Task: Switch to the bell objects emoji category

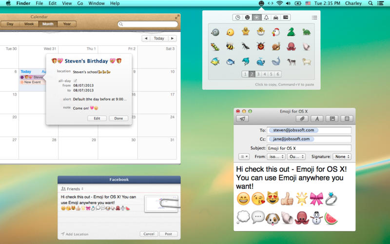Action: click(266, 18)
